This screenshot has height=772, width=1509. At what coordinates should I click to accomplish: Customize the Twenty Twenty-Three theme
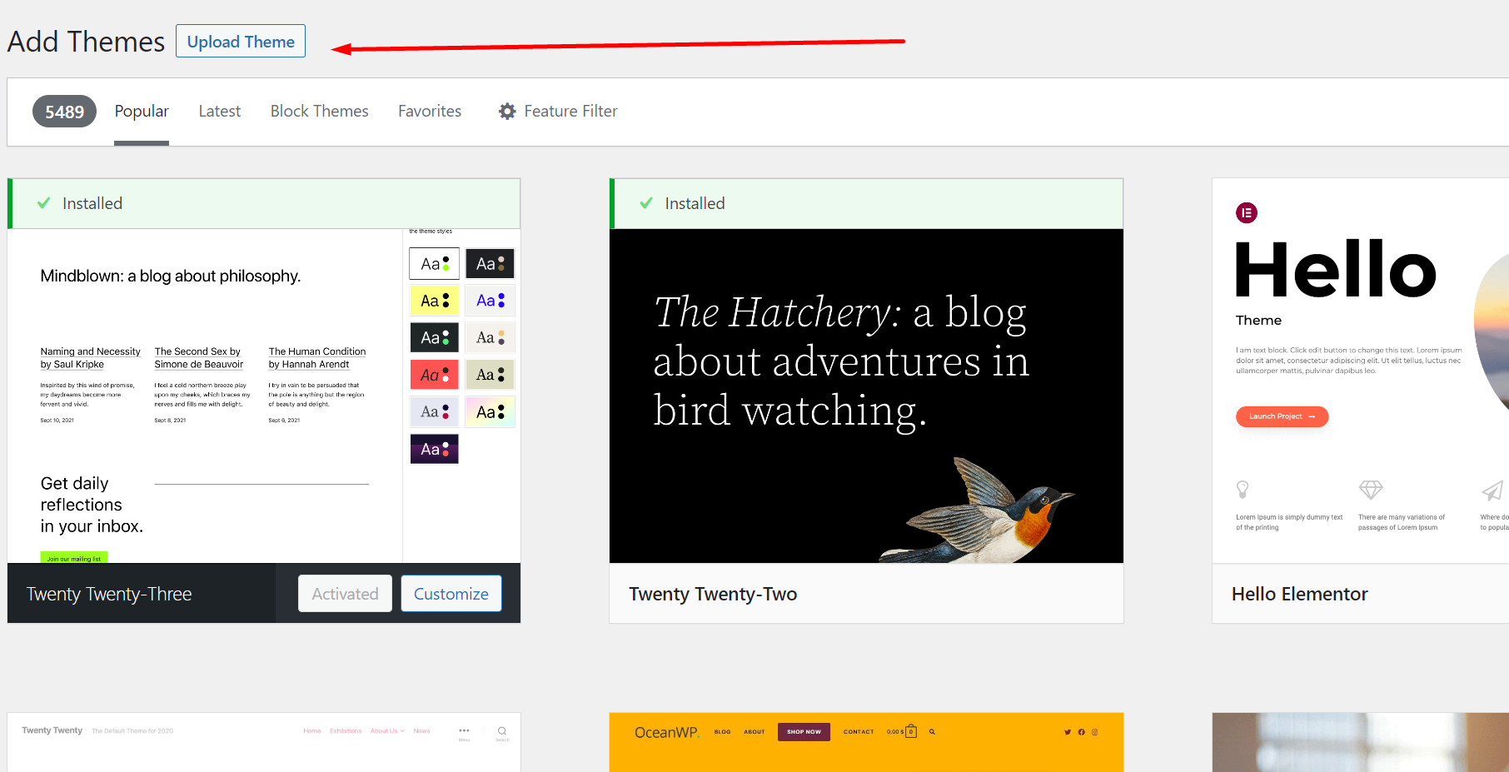tap(451, 593)
